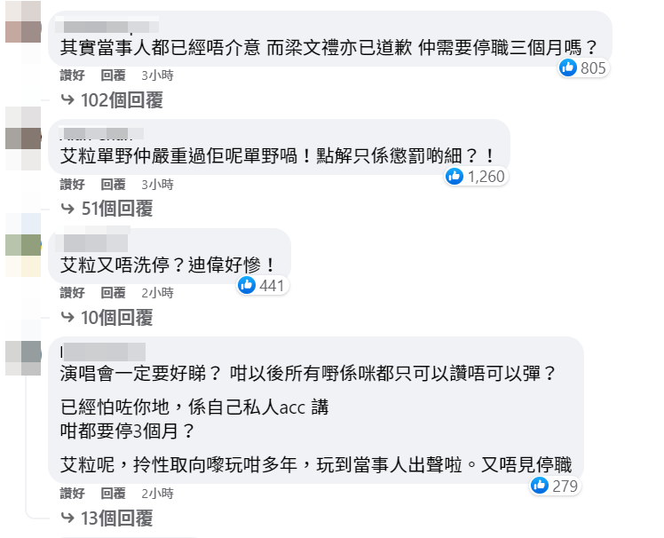Open the second commenter's profile picture
This screenshot has width=664, height=538.
coord(23,136)
